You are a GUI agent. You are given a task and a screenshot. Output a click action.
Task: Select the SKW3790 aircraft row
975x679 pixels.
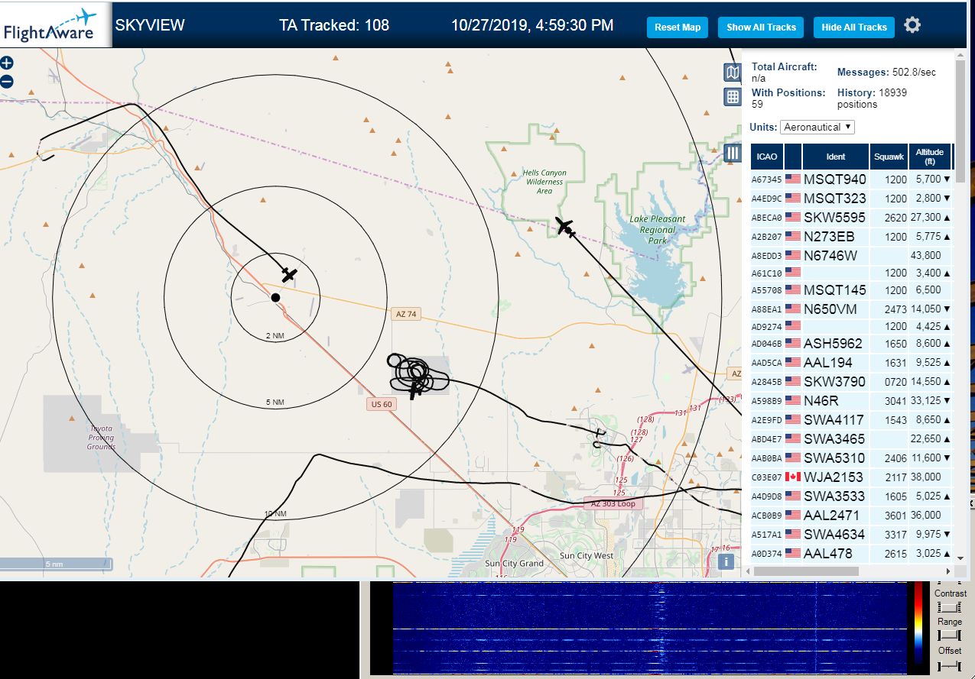[851, 381]
